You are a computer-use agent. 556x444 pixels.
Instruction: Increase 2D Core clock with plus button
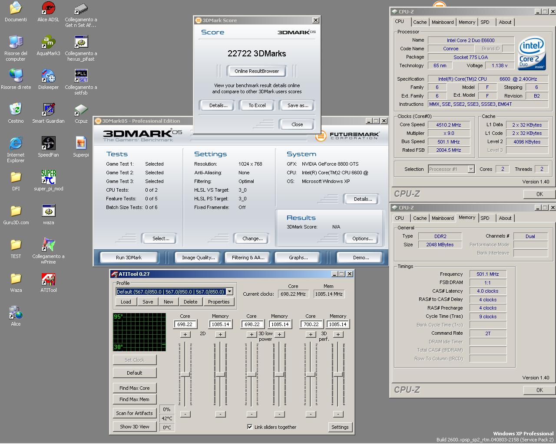tap(185, 334)
